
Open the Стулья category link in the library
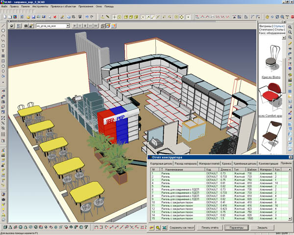click(278, 26)
